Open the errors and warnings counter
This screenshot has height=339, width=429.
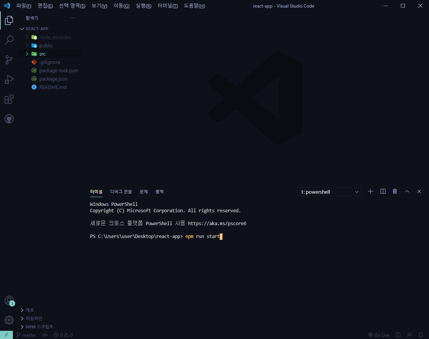(x=63, y=335)
